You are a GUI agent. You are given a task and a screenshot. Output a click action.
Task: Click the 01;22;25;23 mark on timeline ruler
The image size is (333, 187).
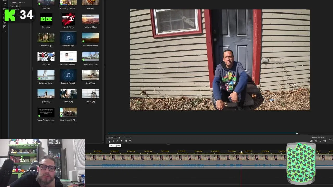coord(215,151)
